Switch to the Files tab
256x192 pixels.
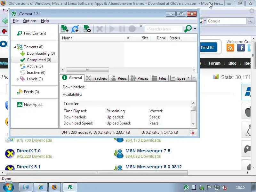[x=159, y=78]
